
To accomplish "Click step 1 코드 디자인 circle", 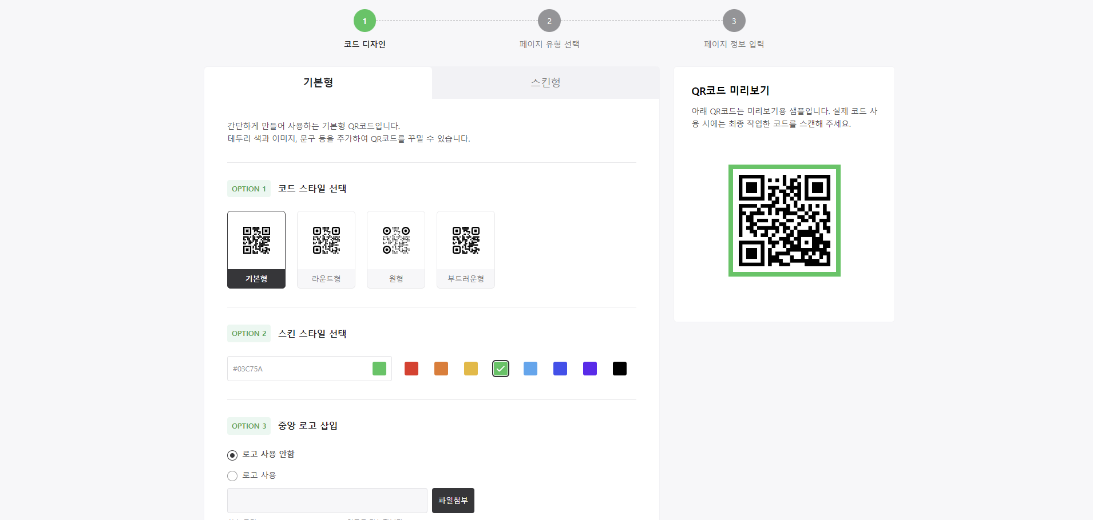I will click(365, 21).
